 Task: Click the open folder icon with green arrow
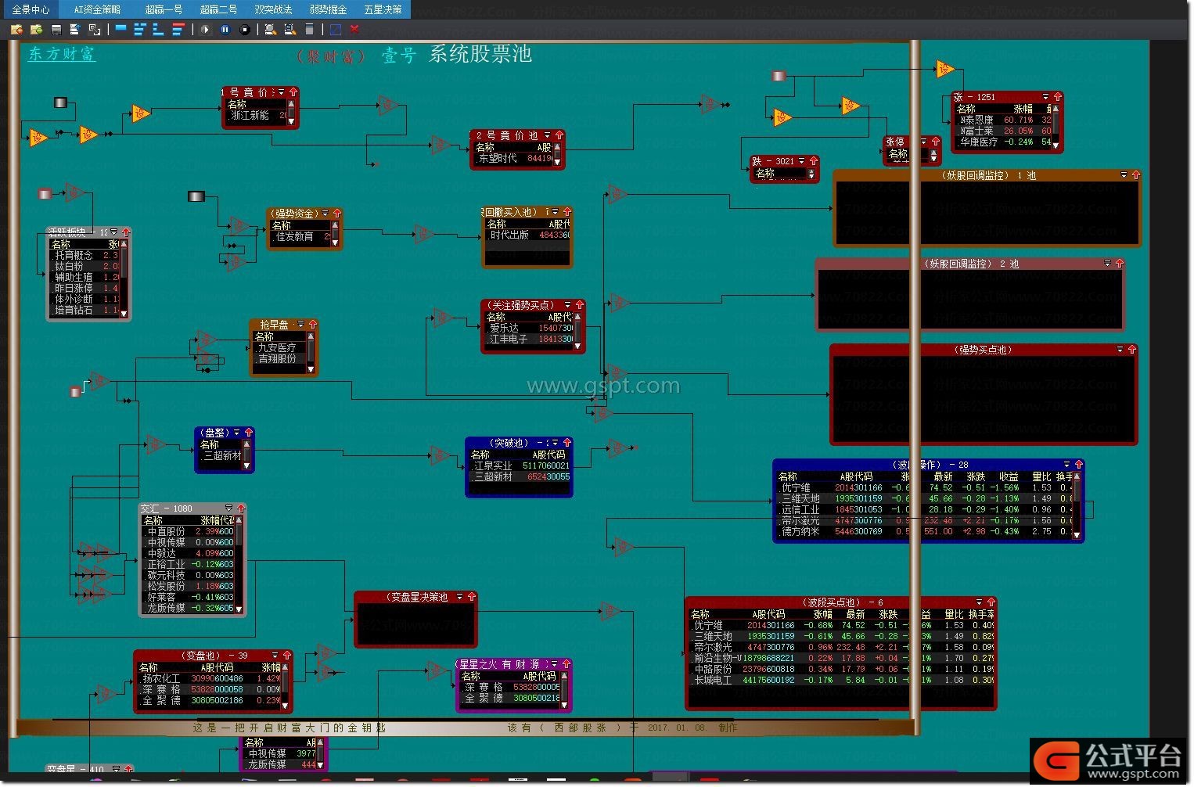36,30
